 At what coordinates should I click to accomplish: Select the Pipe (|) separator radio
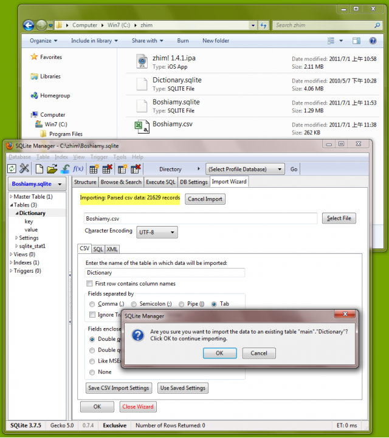point(181,304)
